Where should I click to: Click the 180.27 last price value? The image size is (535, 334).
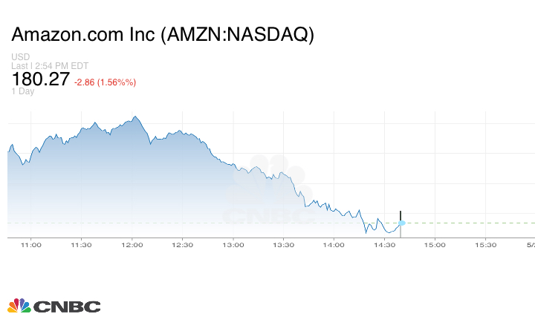coord(40,79)
